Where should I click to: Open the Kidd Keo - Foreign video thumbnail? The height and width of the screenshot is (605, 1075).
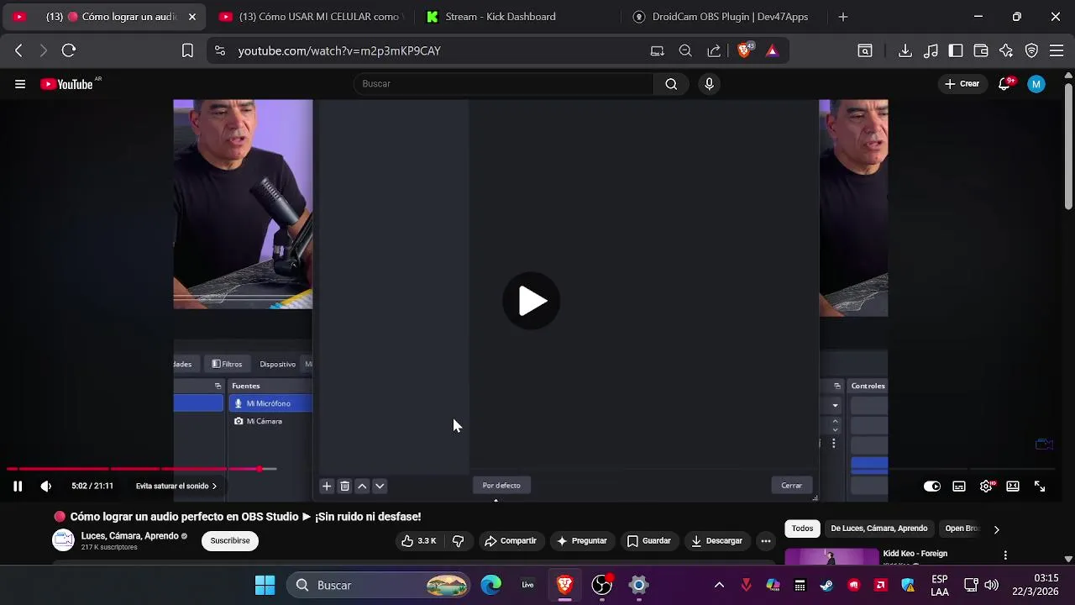[x=831, y=556]
